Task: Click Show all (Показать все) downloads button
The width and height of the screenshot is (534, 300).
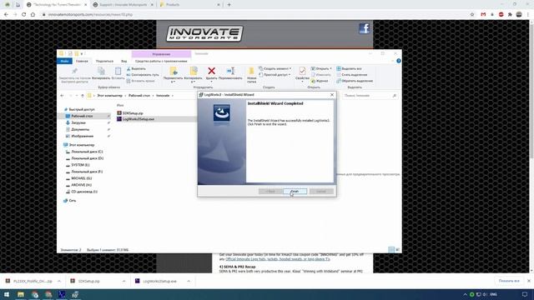Action: [509, 281]
